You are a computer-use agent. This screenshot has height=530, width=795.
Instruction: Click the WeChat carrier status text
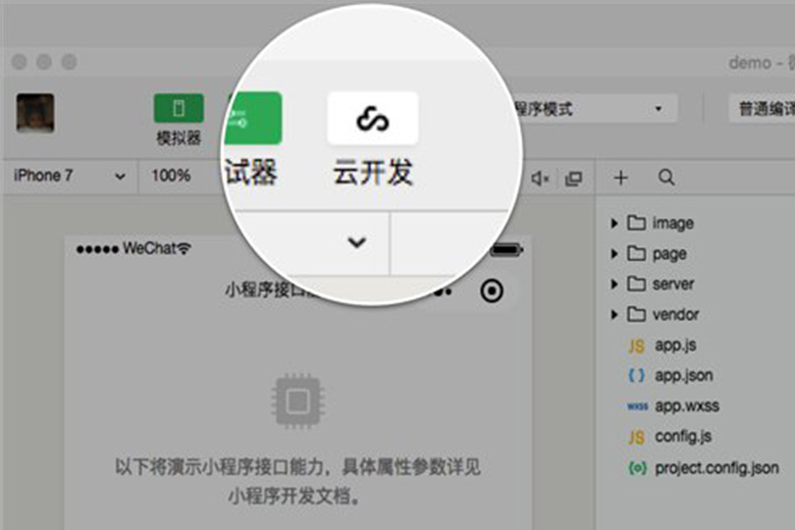point(148,248)
